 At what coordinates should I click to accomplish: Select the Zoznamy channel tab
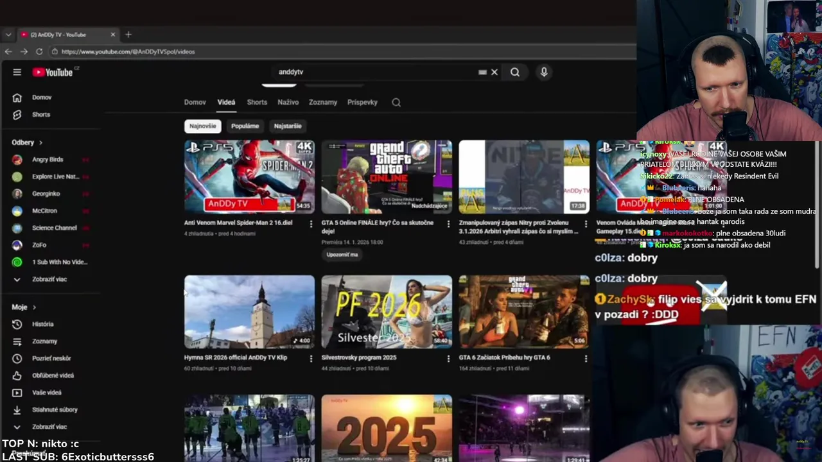coord(322,103)
